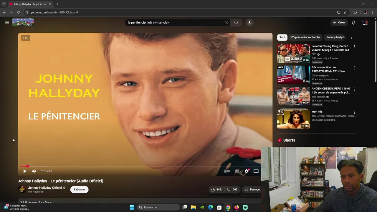Screen dimensions: 377x212
Task: Start voice search with microphone icon
Action: click(x=249, y=23)
